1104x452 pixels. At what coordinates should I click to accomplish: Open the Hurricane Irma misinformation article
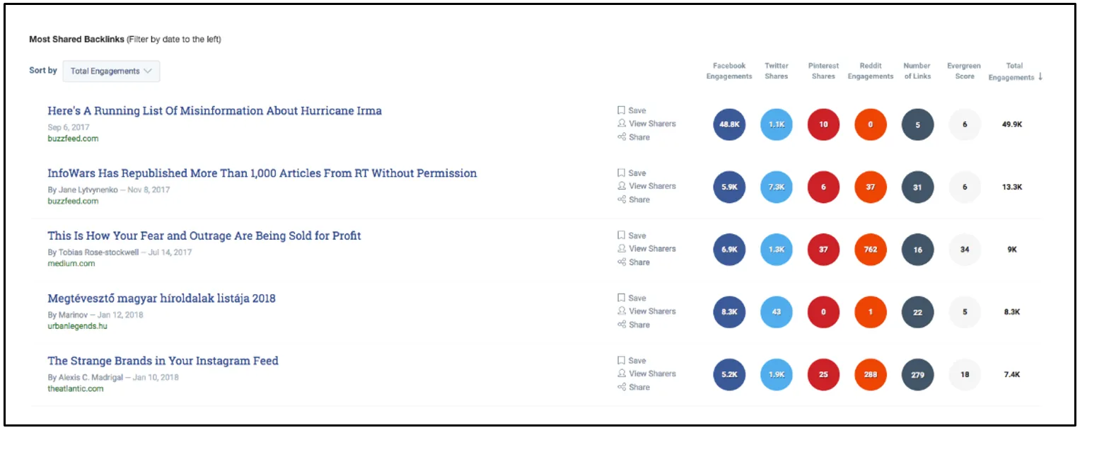[x=214, y=111]
